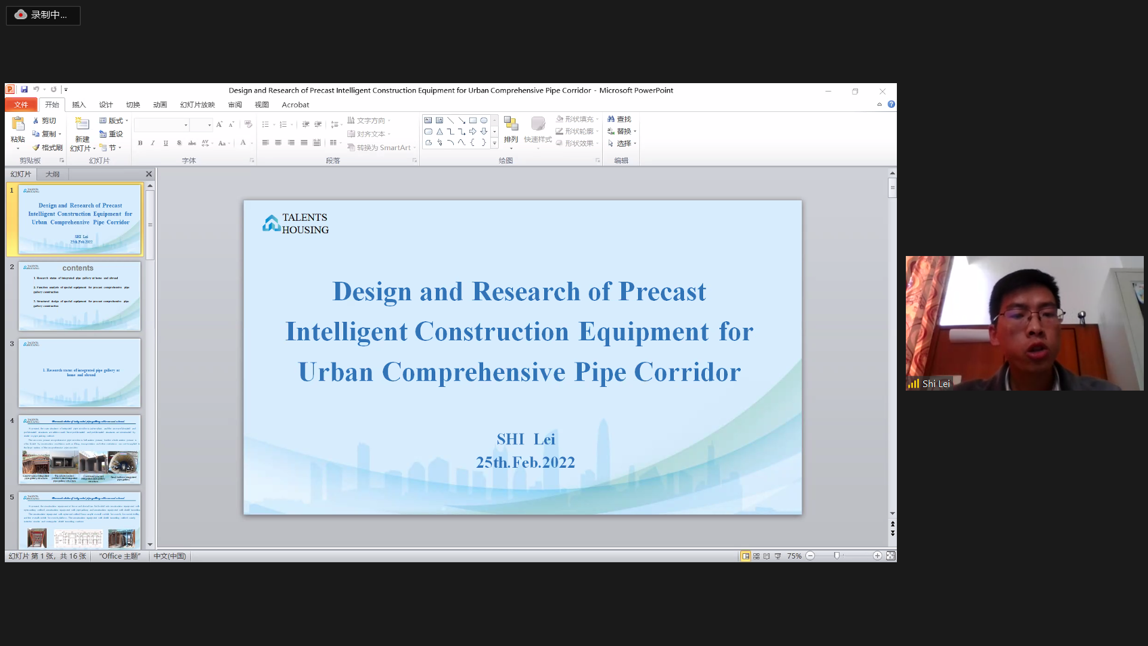Image resolution: width=1148 pixels, height=646 pixels.
Task: Click the New Slide (新建幻灯片) icon
Action: [x=82, y=124]
